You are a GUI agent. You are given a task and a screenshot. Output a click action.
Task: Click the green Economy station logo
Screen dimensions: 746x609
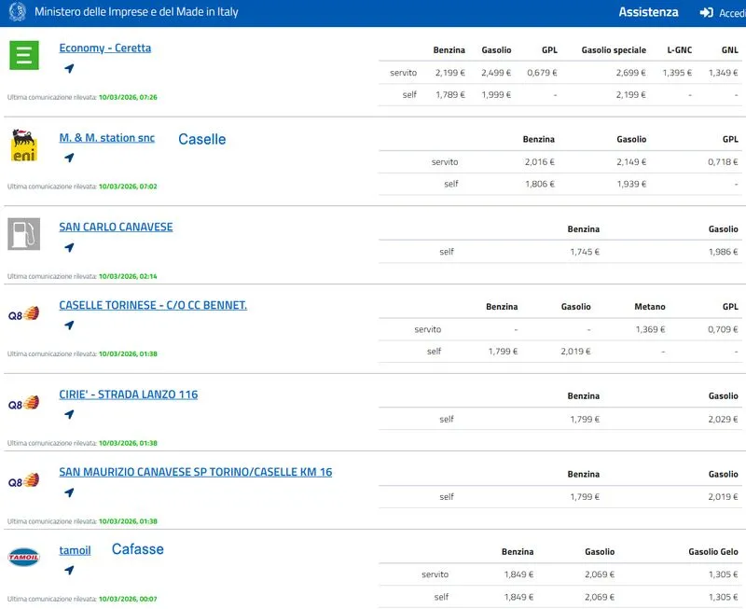click(23, 56)
